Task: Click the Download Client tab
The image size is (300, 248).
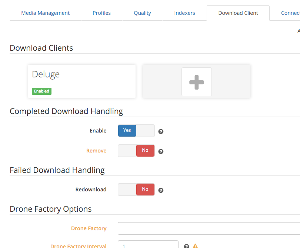Action: [x=238, y=13]
